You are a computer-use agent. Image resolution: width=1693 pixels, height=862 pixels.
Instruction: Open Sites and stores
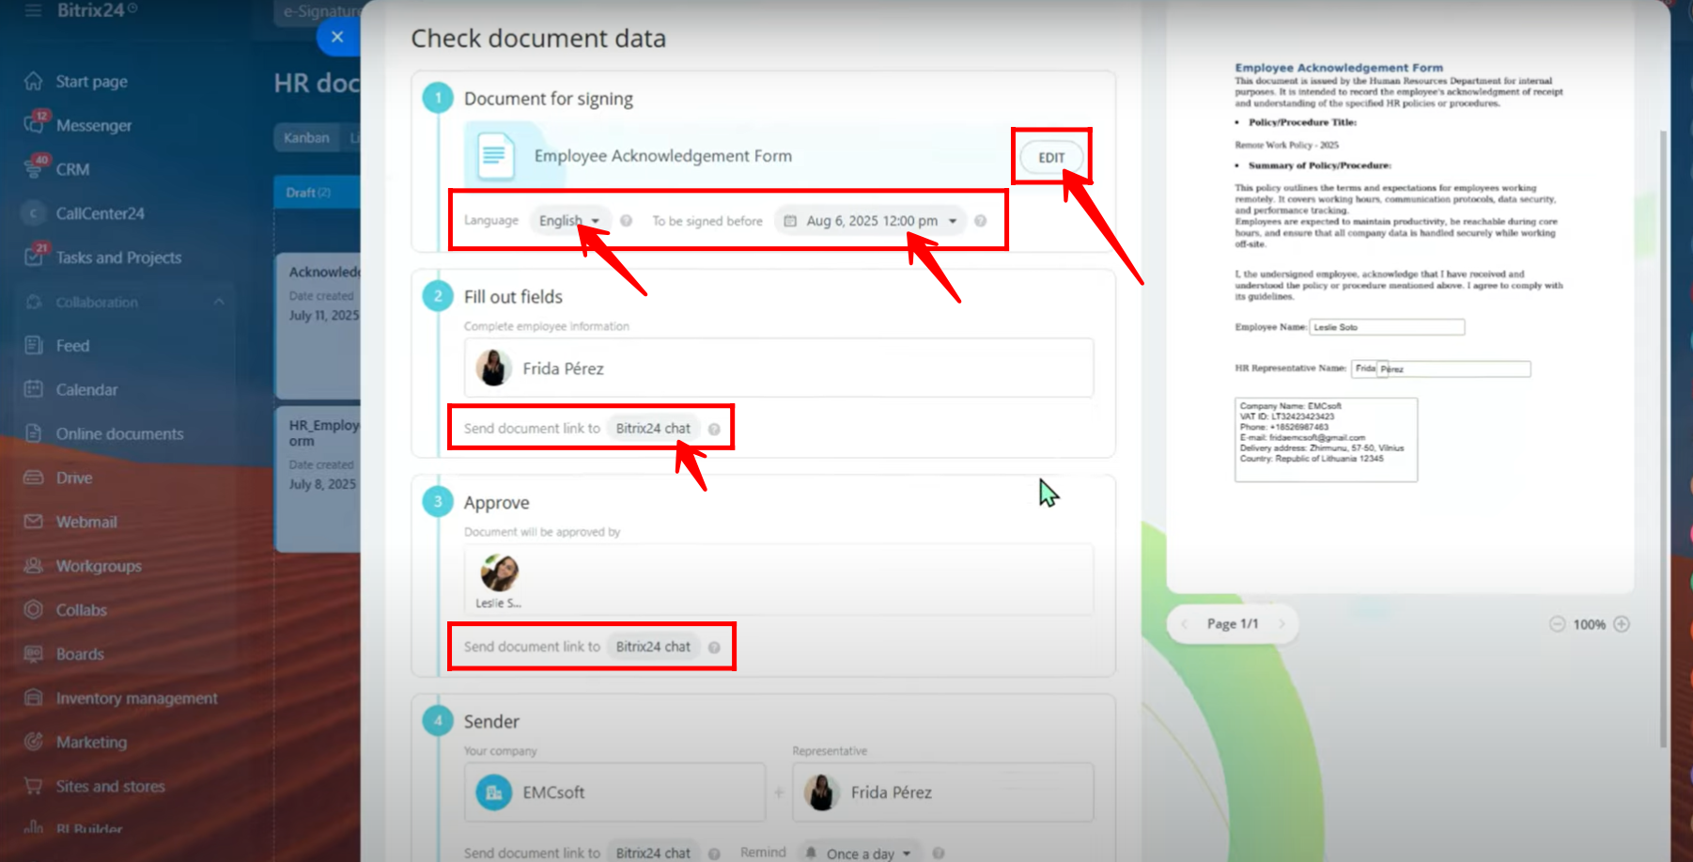tap(110, 786)
